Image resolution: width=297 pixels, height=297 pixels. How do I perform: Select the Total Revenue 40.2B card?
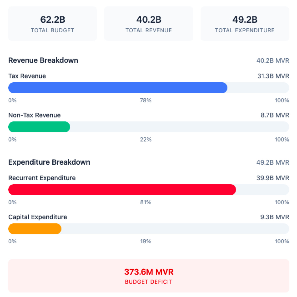click(x=148, y=24)
